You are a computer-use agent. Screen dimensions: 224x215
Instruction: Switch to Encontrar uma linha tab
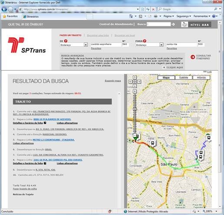tap(98, 36)
